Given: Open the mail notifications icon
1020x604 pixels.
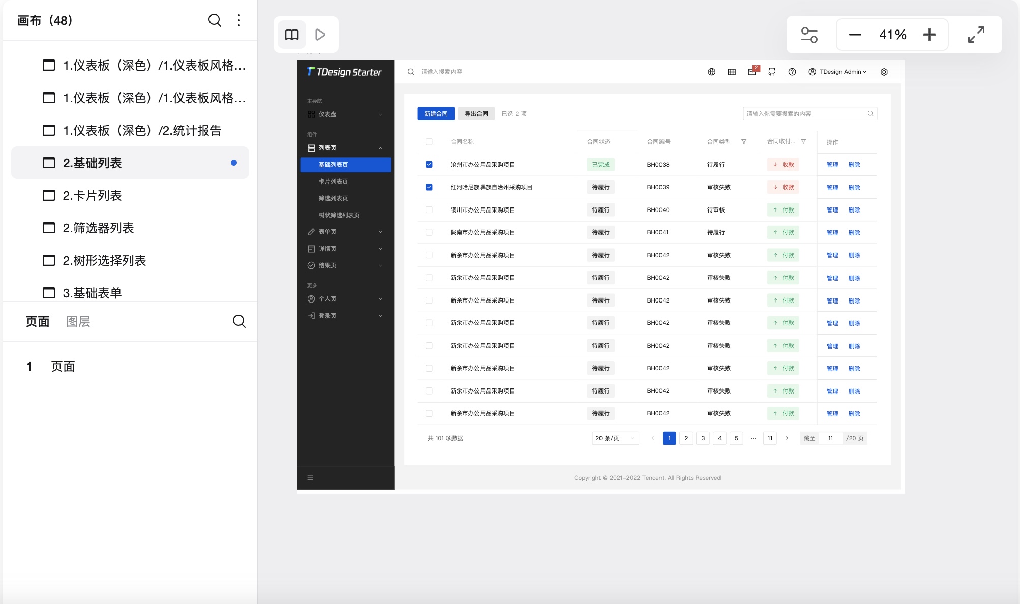Looking at the screenshot, I should pyautogui.click(x=752, y=72).
